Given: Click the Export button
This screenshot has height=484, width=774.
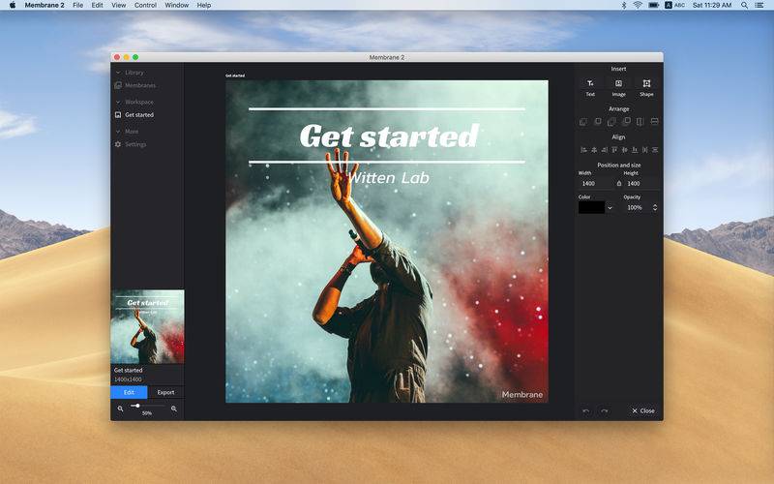Looking at the screenshot, I should [165, 392].
